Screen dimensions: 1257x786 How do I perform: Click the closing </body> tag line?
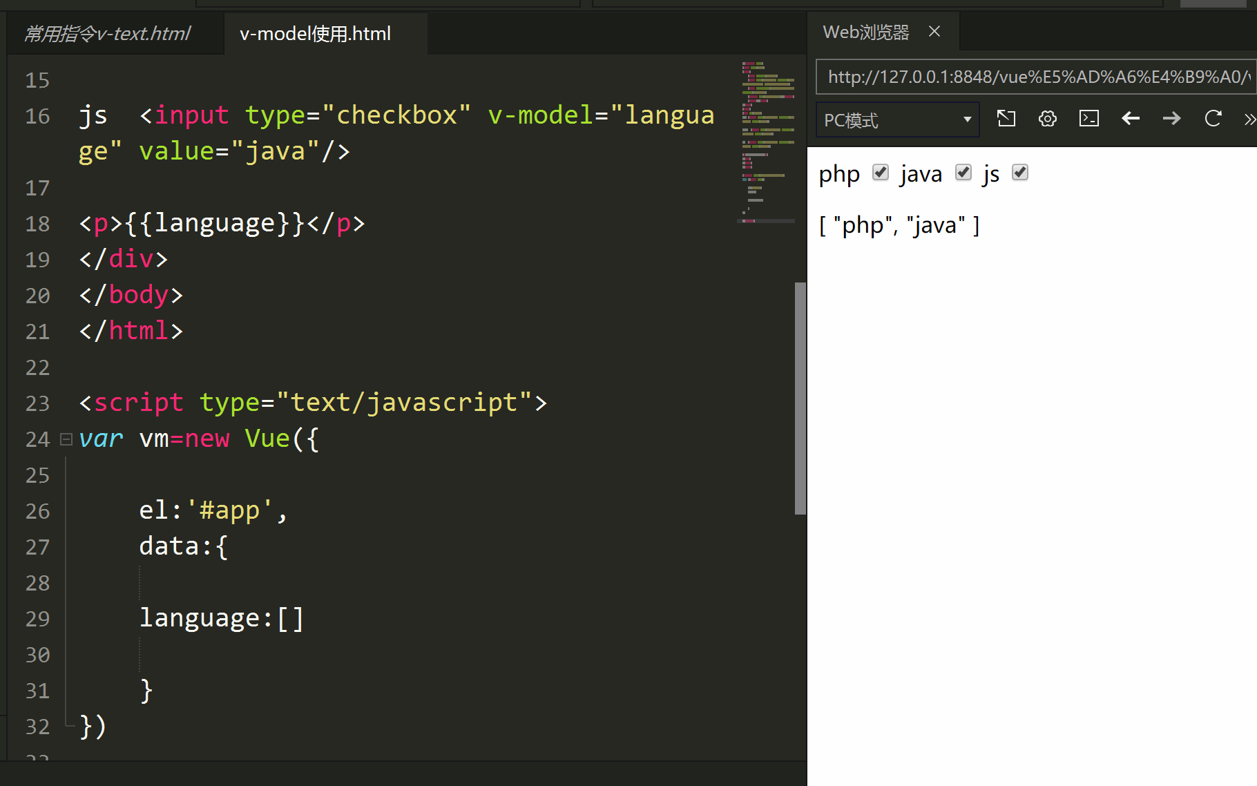131,295
